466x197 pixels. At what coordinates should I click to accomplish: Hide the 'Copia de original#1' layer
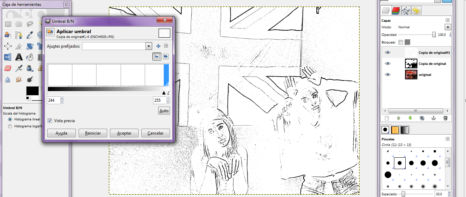pos(388,52)
